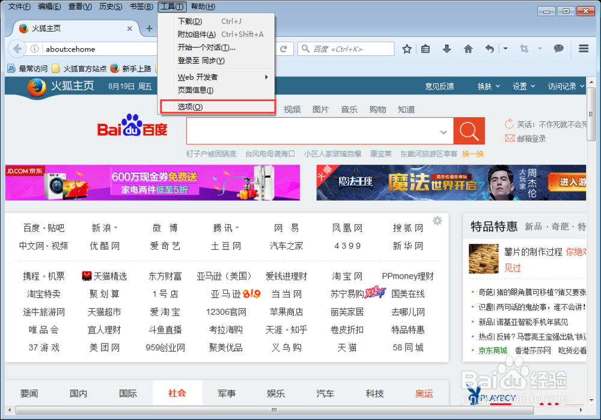Close the 火狐主页 tab
The image size is (601, 420).
coord(130,28)
